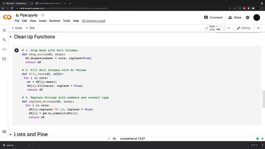
Task: Open the Runtime menu
Action: [x=55, y=21]
